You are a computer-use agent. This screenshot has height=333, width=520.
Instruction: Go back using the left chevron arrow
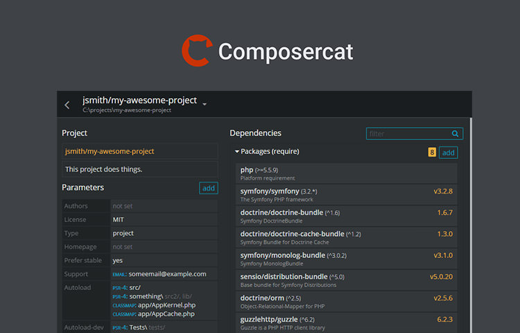pos(67,105)
